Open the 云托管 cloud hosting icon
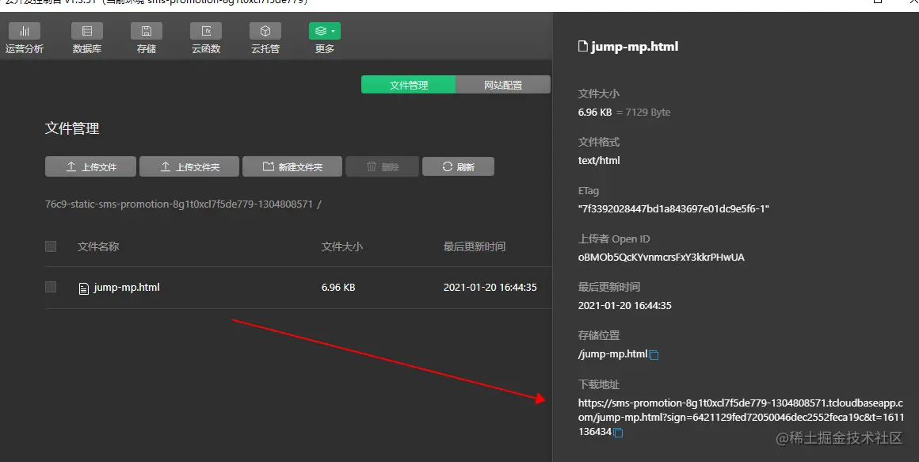The image size is (919, 462). tap(265, 31)
